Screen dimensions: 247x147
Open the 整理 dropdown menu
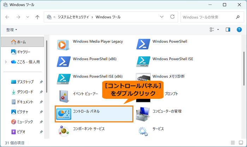[x=12, y=30]
